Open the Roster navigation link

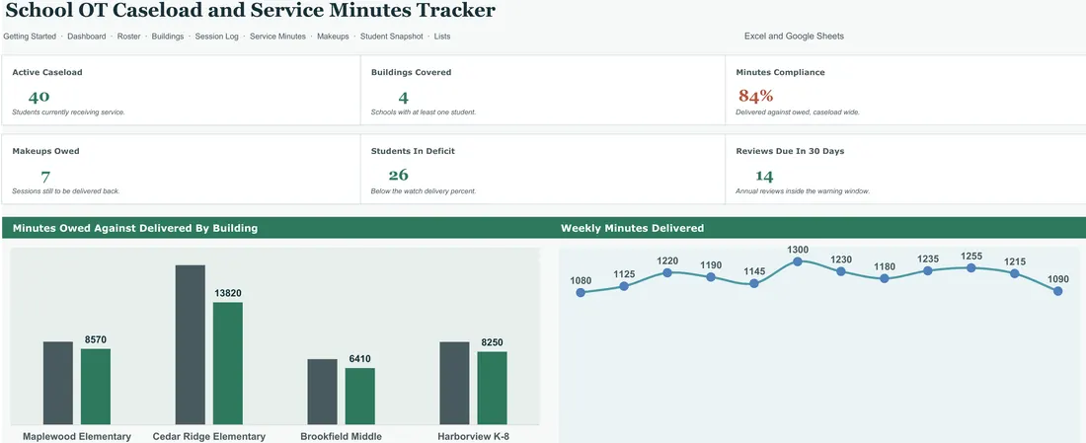[128, 36]
